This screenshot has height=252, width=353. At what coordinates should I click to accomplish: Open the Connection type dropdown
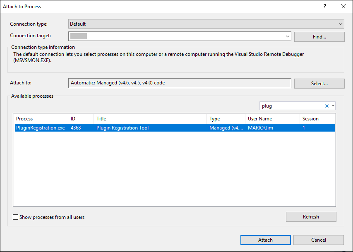pyautogui.click(x=340, y=24)
